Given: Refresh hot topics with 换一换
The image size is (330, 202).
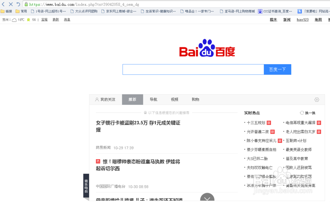Looking at the screenshot, I should click(308, 113).
